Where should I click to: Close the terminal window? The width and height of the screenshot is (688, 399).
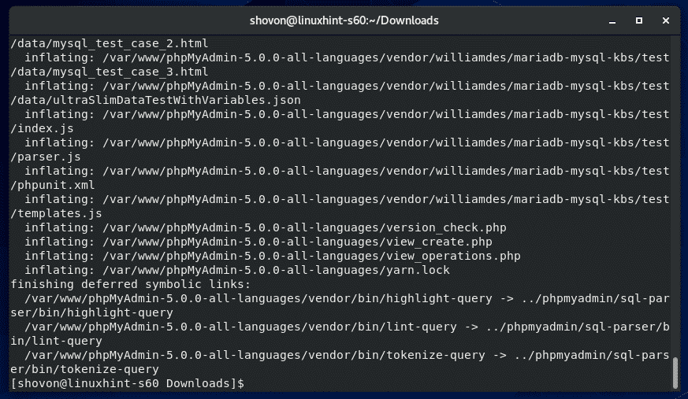coord(665,20)
